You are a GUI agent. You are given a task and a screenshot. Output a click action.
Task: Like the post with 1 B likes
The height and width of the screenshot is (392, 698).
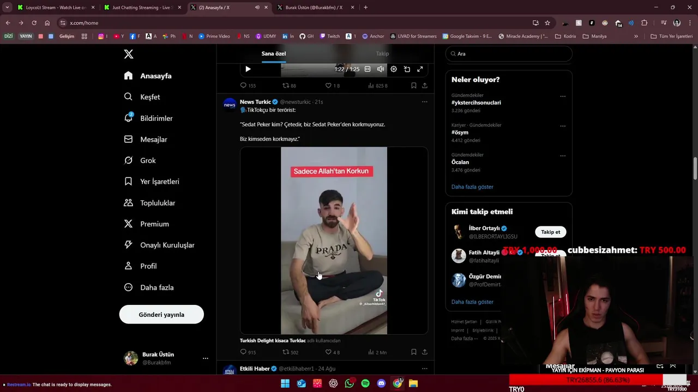[332, 85]
